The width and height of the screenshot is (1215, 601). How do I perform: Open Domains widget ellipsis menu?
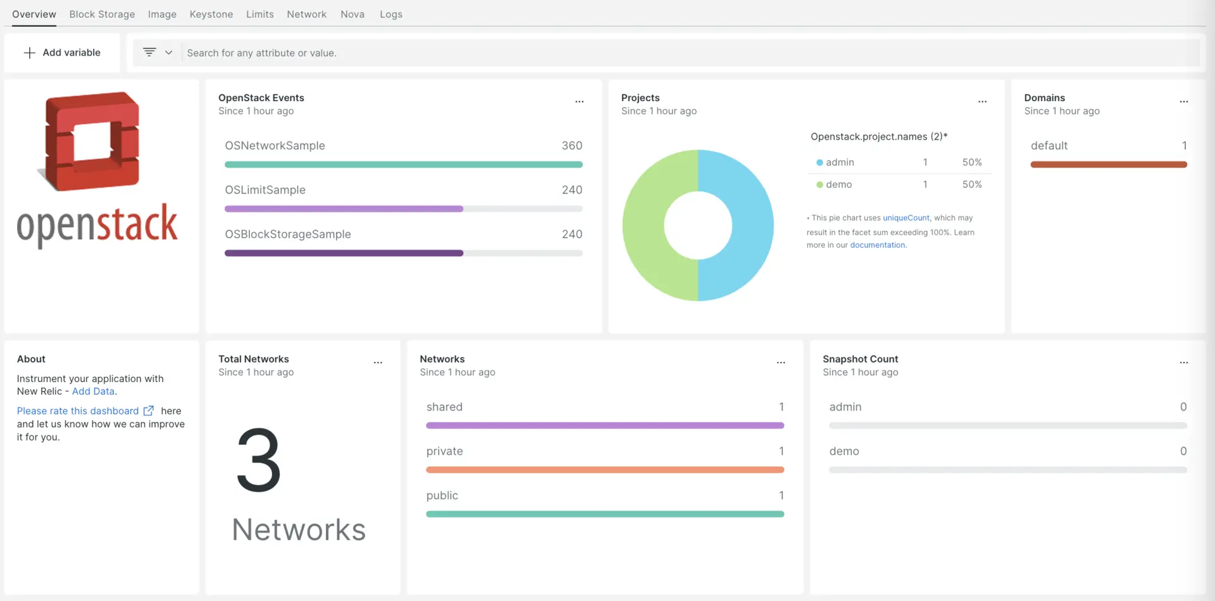coord(1183,101)
